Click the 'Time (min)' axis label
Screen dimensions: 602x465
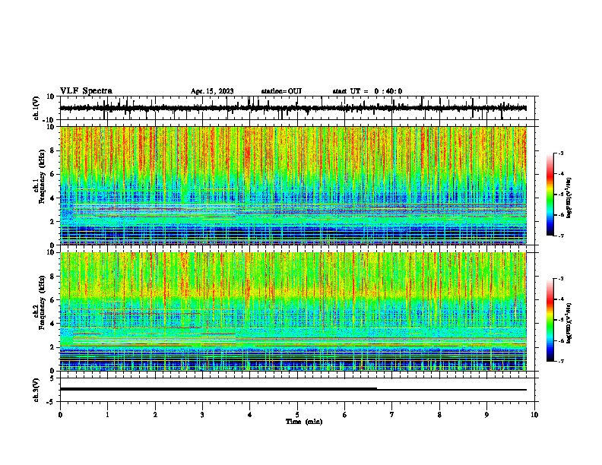tap(304, 422)
